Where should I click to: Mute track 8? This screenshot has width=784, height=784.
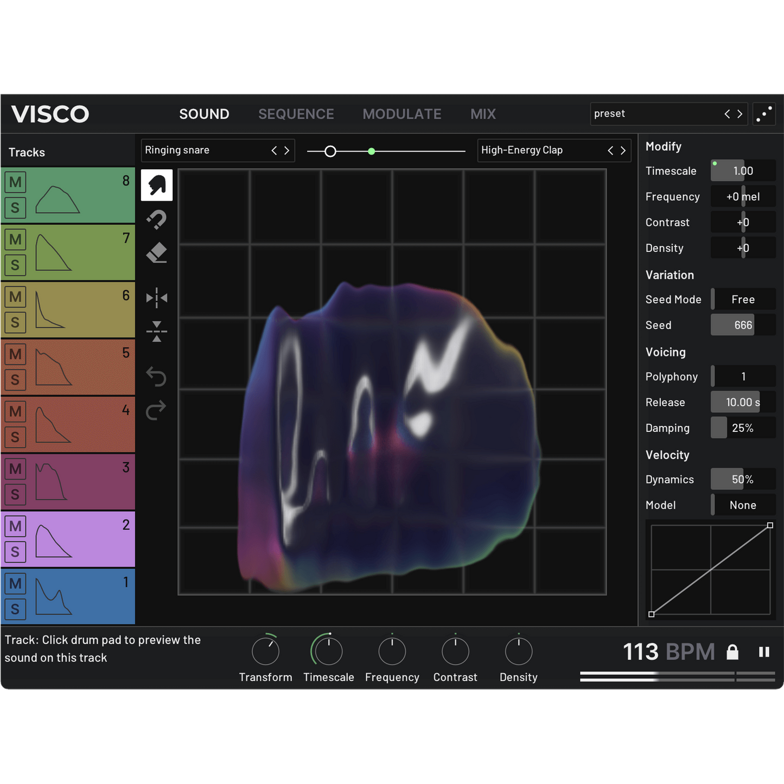15,182
